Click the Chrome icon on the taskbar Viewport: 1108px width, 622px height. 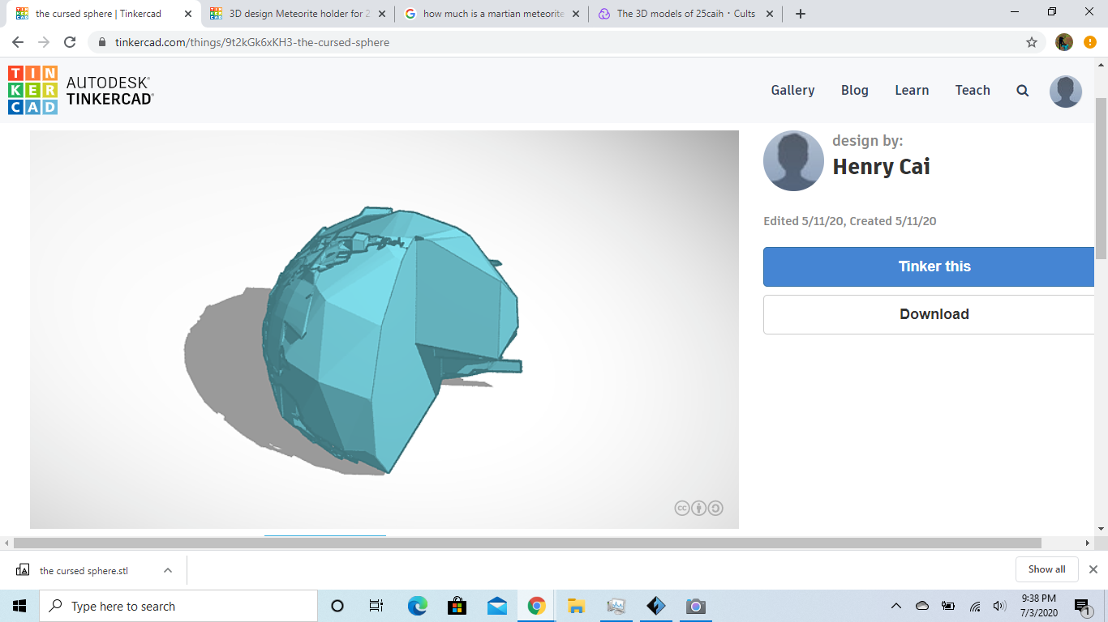pyautogui.click(x=536, y=606)
